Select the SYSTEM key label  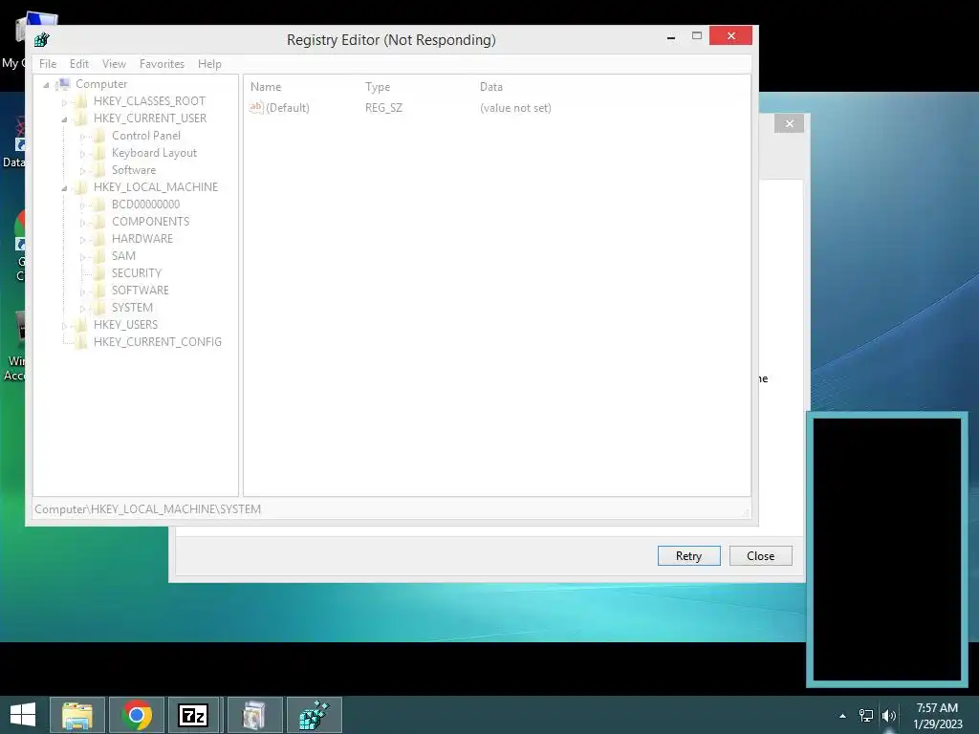(x=132, y=308)
